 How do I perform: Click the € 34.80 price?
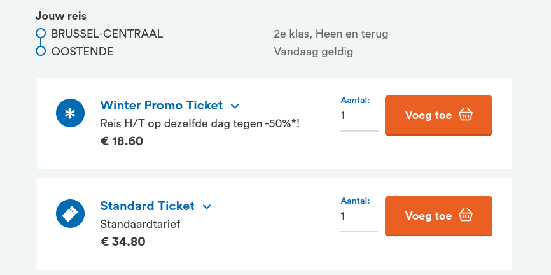click(x=123, y=241)
